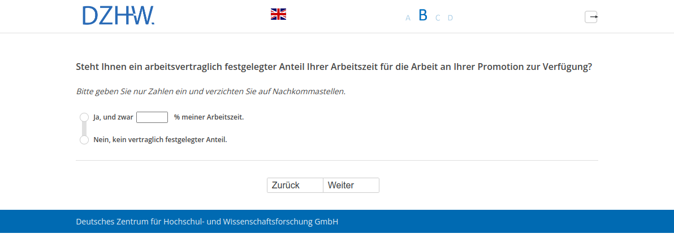Click the italic hint "Bitte geben Sie nur Zahlen ein"

click(x=210, y=91)
